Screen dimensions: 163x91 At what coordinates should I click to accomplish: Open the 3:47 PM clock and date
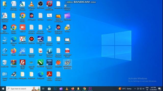coord(153,89)
